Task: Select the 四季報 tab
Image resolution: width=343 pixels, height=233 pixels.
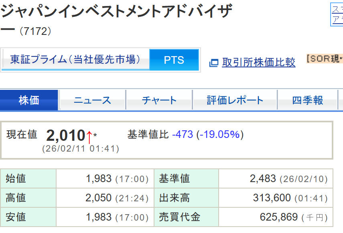Action: pyautogui.click(x=307, y=100)
